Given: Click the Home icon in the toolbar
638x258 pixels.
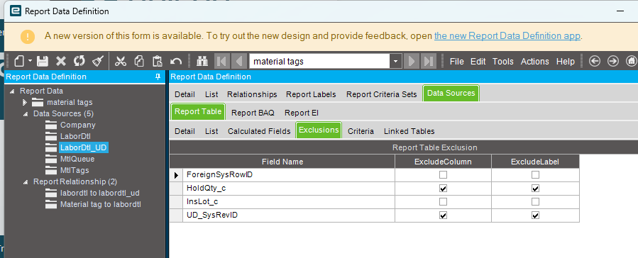Looking at the screenshot, I should (x=632, y=62).
